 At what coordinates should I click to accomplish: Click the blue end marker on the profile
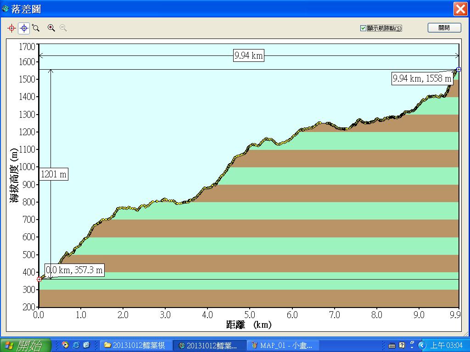459,70
